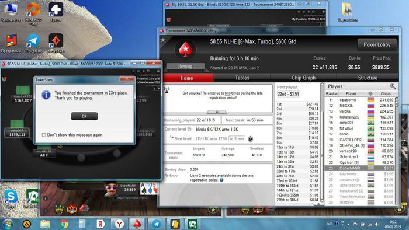Check Don't show this message again

click(44, 135)
